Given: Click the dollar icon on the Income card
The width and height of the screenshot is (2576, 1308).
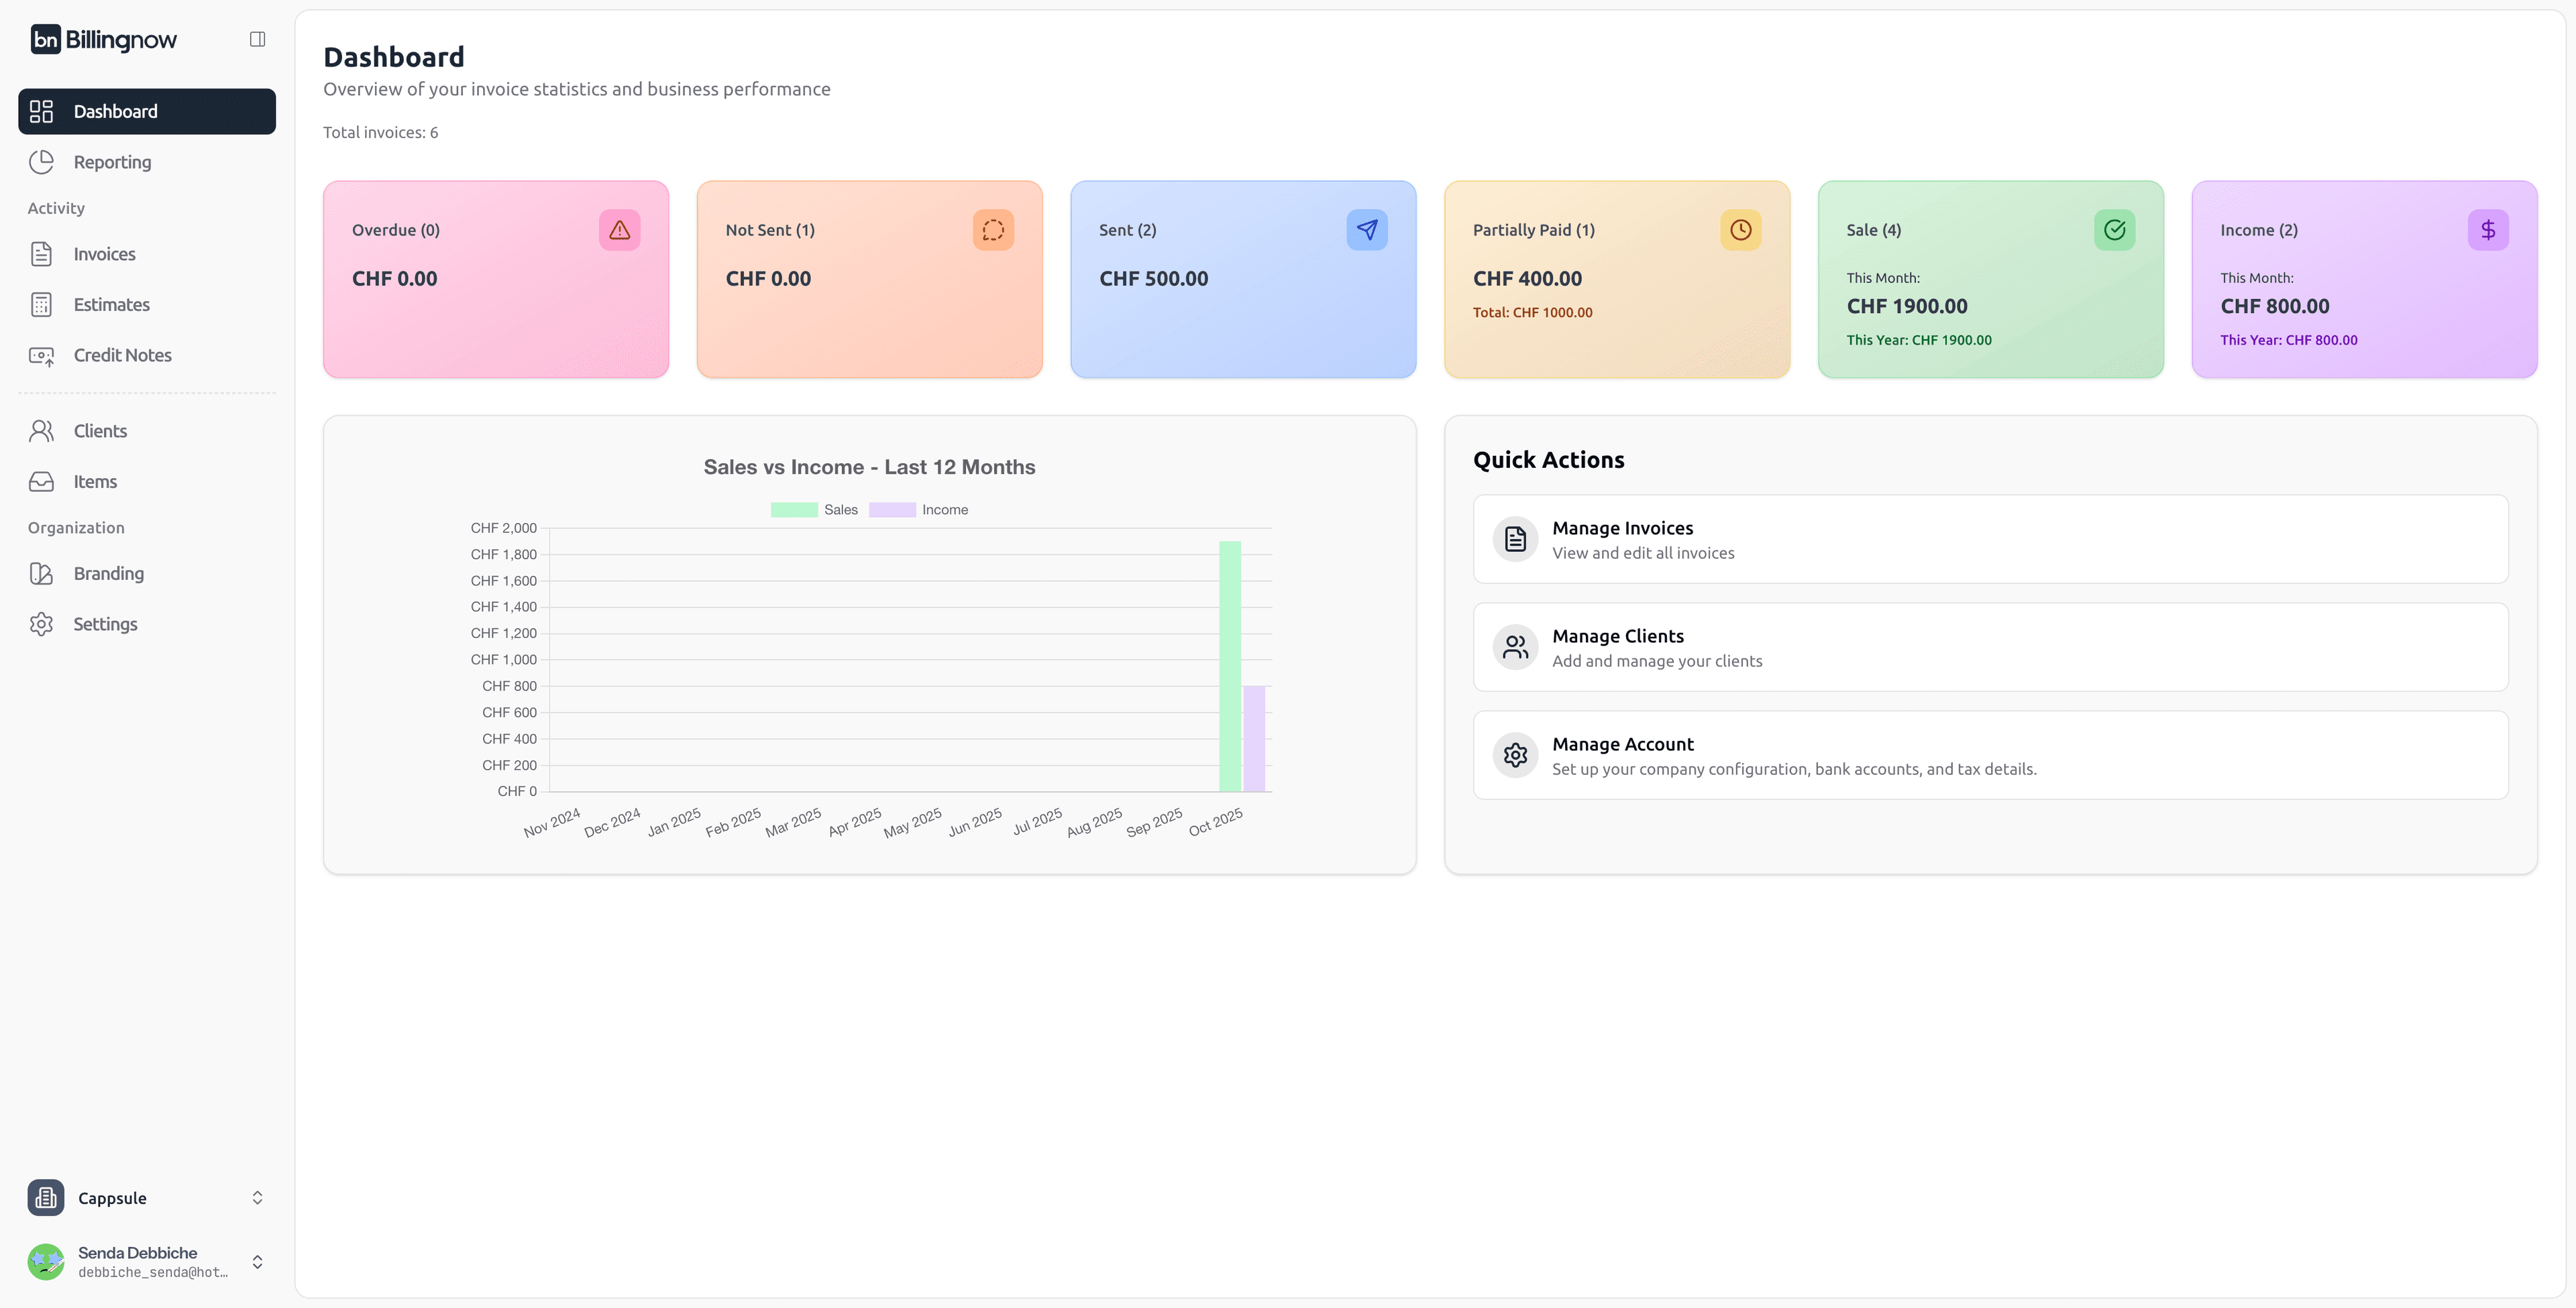Looking at the screenshot, I should (x=2488, y=230).
